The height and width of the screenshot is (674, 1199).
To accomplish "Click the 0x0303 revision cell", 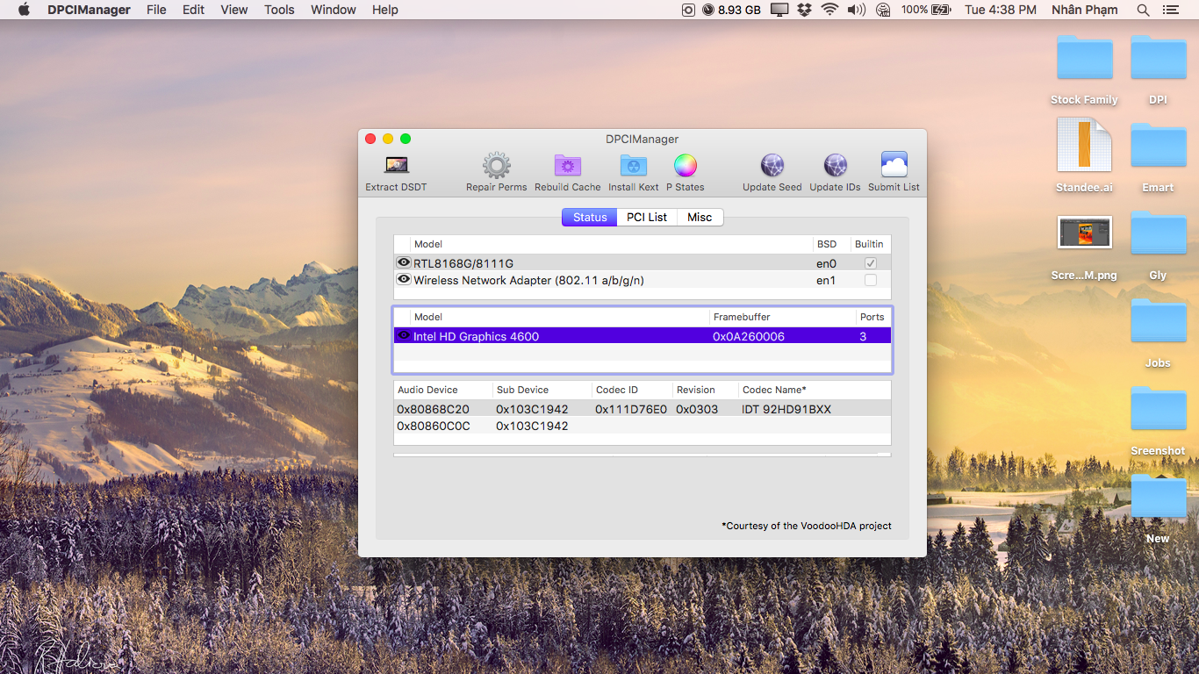I will (697, 409).
